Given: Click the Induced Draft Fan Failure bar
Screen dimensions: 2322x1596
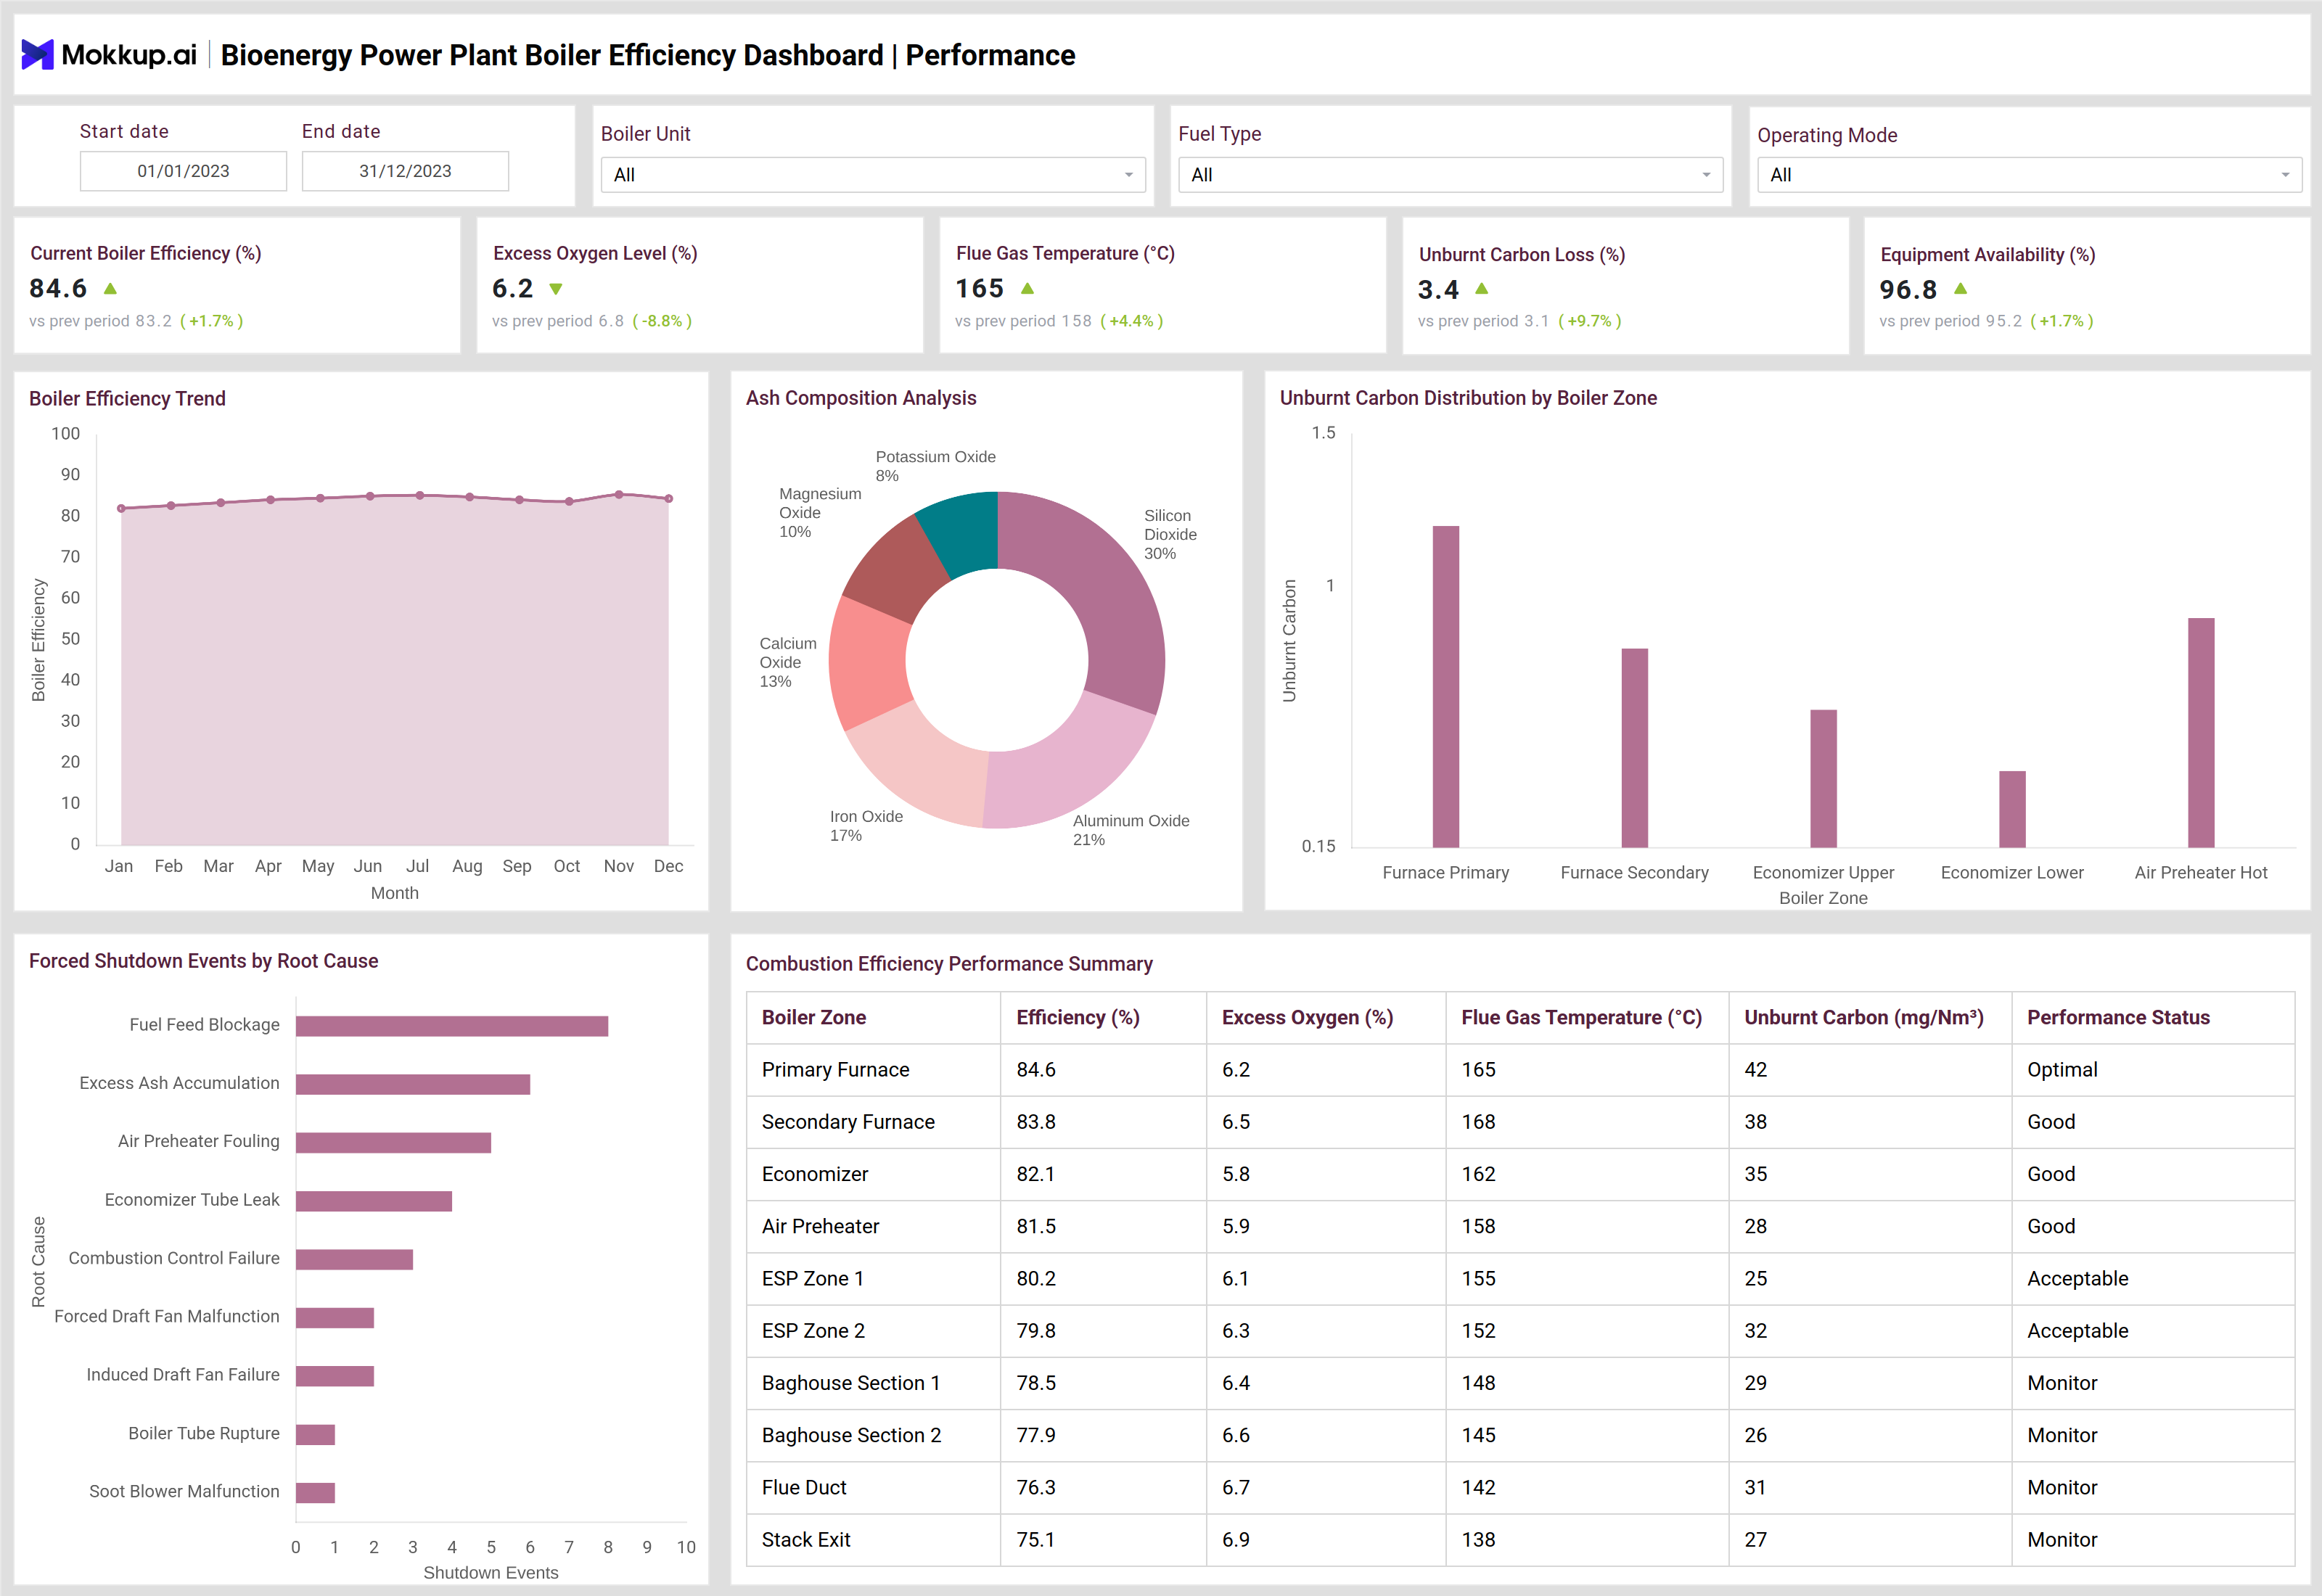Looking at the screenshot, I should [335, 1376].
